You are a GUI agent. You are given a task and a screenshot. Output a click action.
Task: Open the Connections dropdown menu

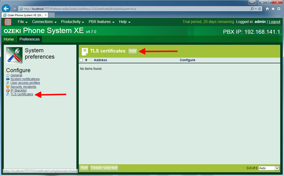coord(44,22)
